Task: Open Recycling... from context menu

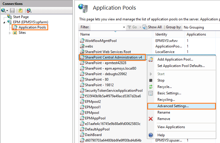Action: pyautogui.click(x=166, y=100)
